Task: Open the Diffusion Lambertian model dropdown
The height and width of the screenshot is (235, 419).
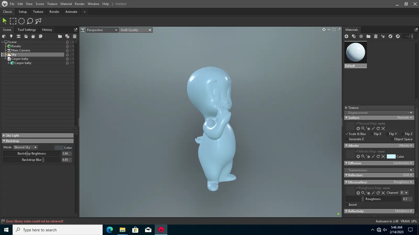Action: tap(403, 163)
